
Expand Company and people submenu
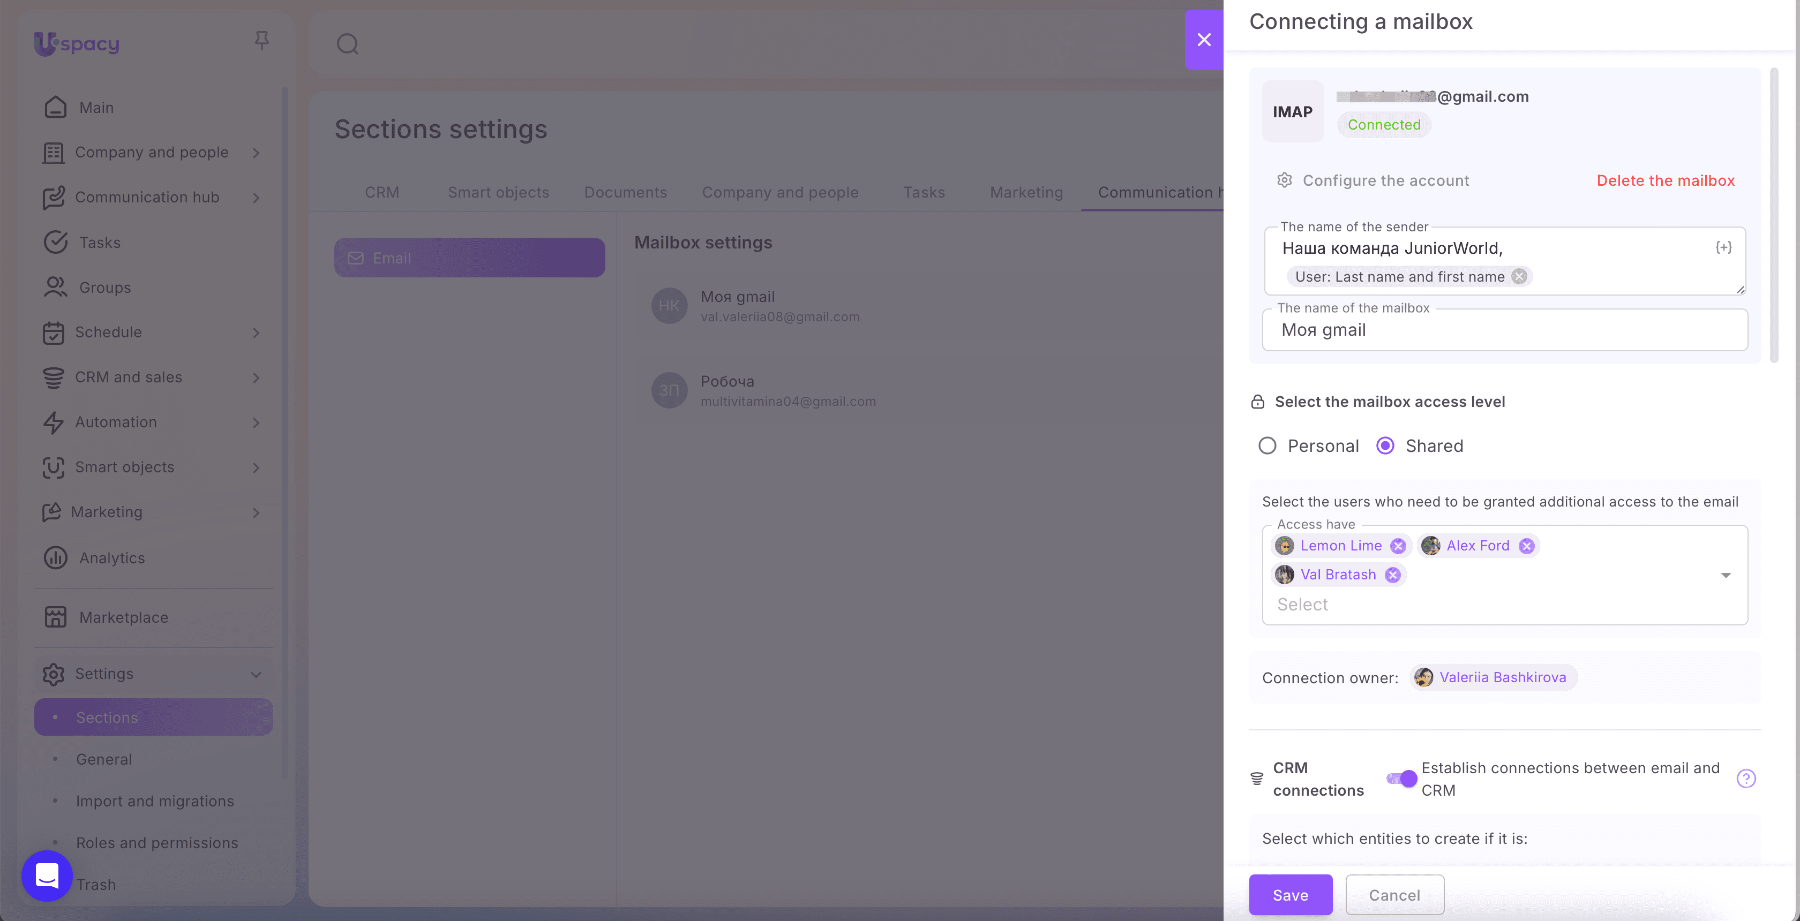257,153
